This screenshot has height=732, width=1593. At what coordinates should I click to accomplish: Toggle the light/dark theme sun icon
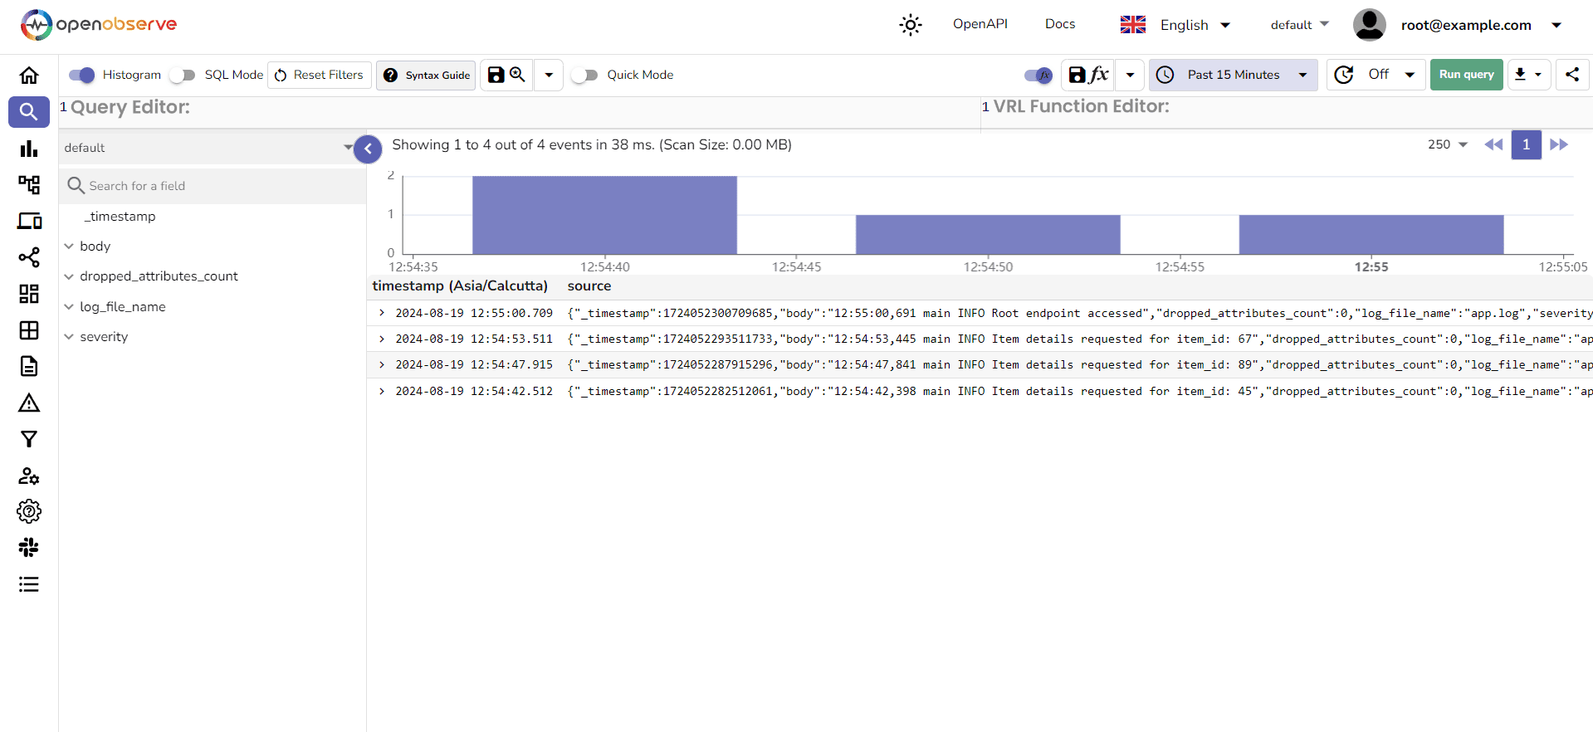coord(910,25)
